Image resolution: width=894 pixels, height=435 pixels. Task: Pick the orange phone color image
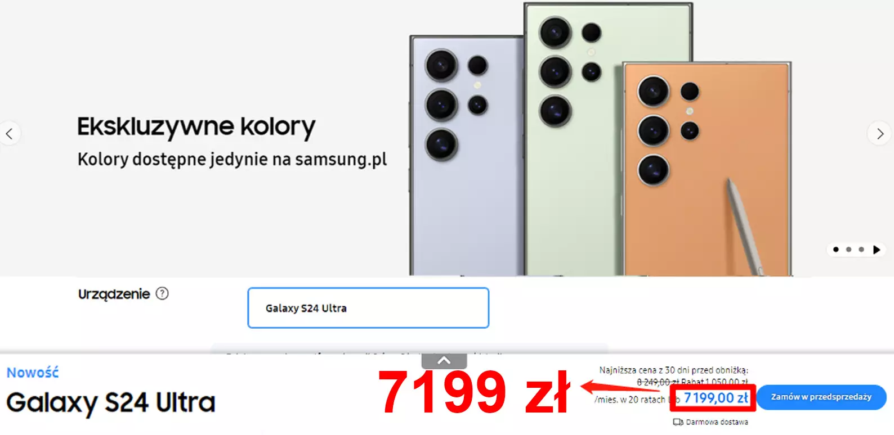click(707, 169)
